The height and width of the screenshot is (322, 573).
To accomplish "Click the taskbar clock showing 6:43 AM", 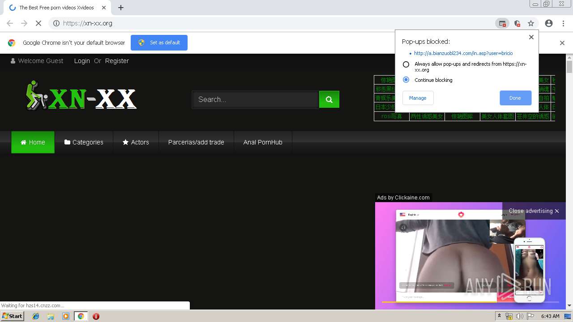I will click(x=550, y=316).
